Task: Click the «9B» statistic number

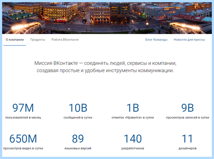Action: (188, 108)
